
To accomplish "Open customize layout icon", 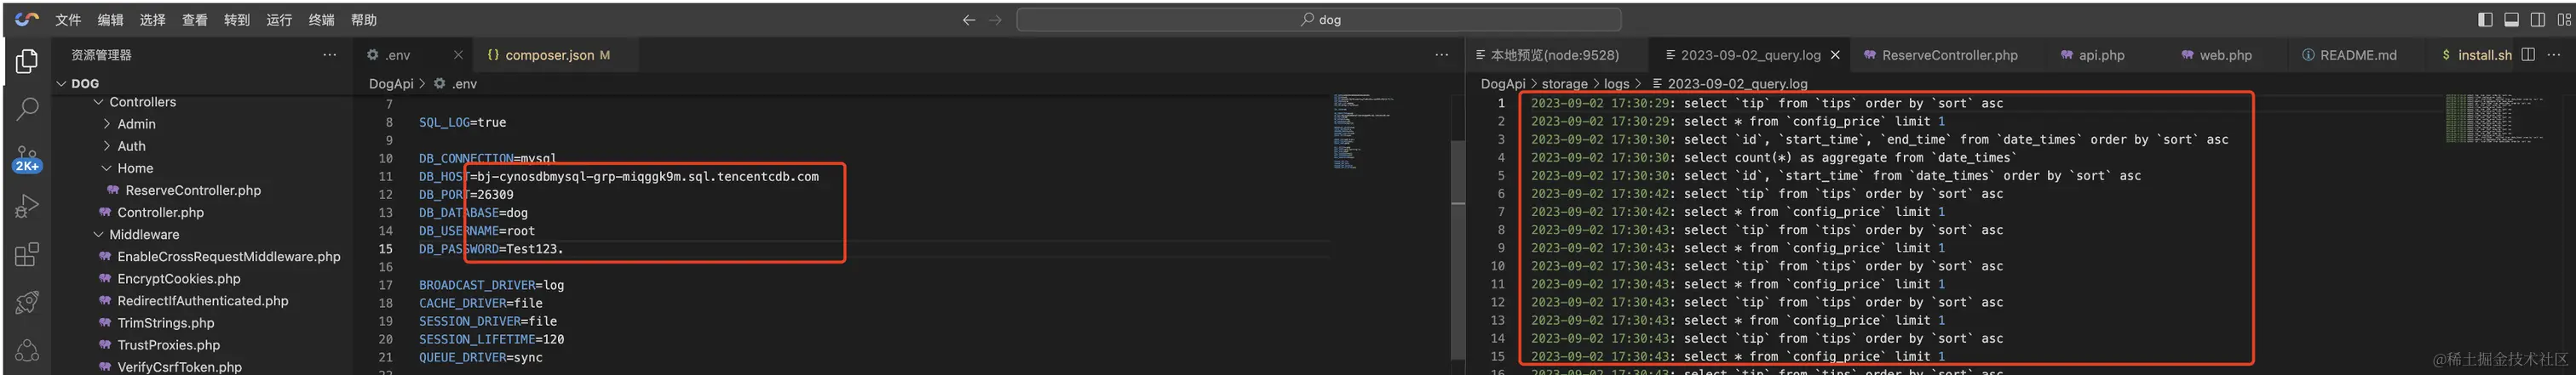I will click(2564, 20).
